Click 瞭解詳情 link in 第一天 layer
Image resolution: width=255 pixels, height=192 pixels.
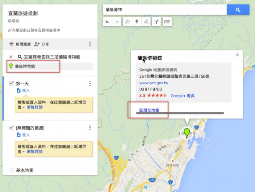pyautogui.click(x=35, y=107)
